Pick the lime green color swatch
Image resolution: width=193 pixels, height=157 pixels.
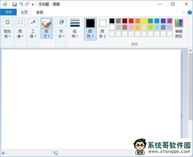coord(150,27)
